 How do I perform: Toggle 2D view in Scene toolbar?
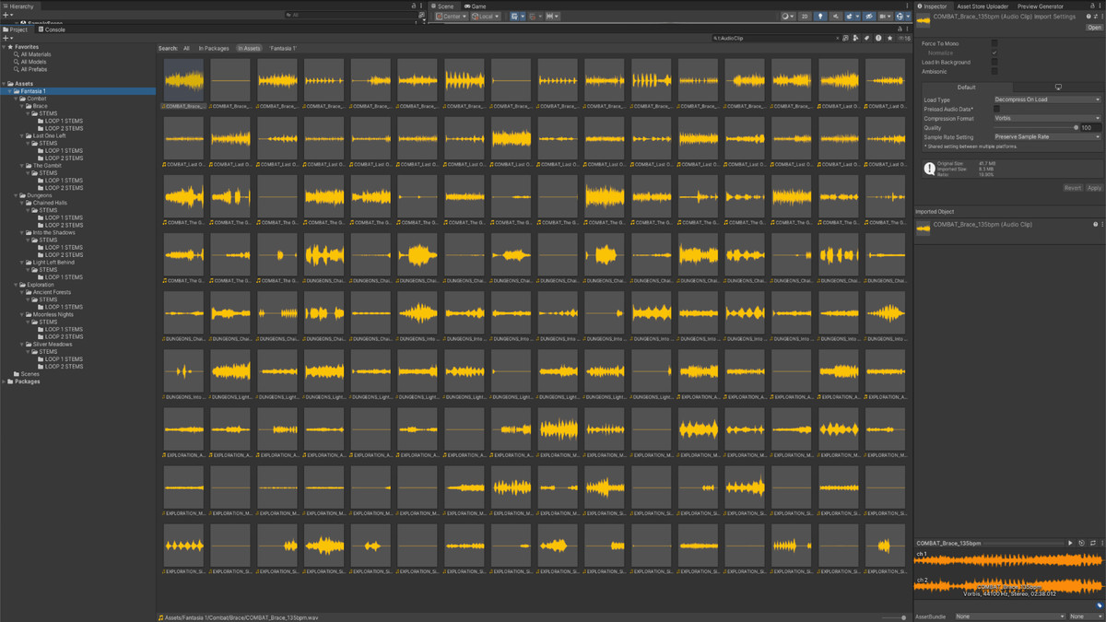tap(805, 17)
